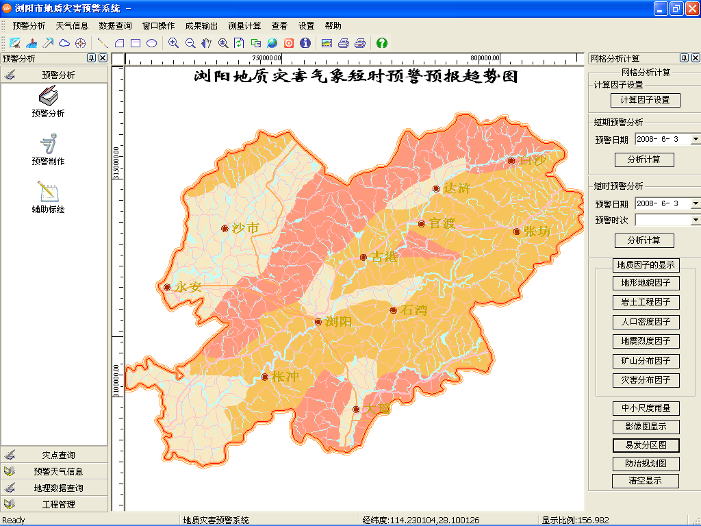Image resolution: width=701 pixels, height=526 pixels.
Task: Open 辅助标绘 notepad icon in left panel
Action: click(48, 197)
